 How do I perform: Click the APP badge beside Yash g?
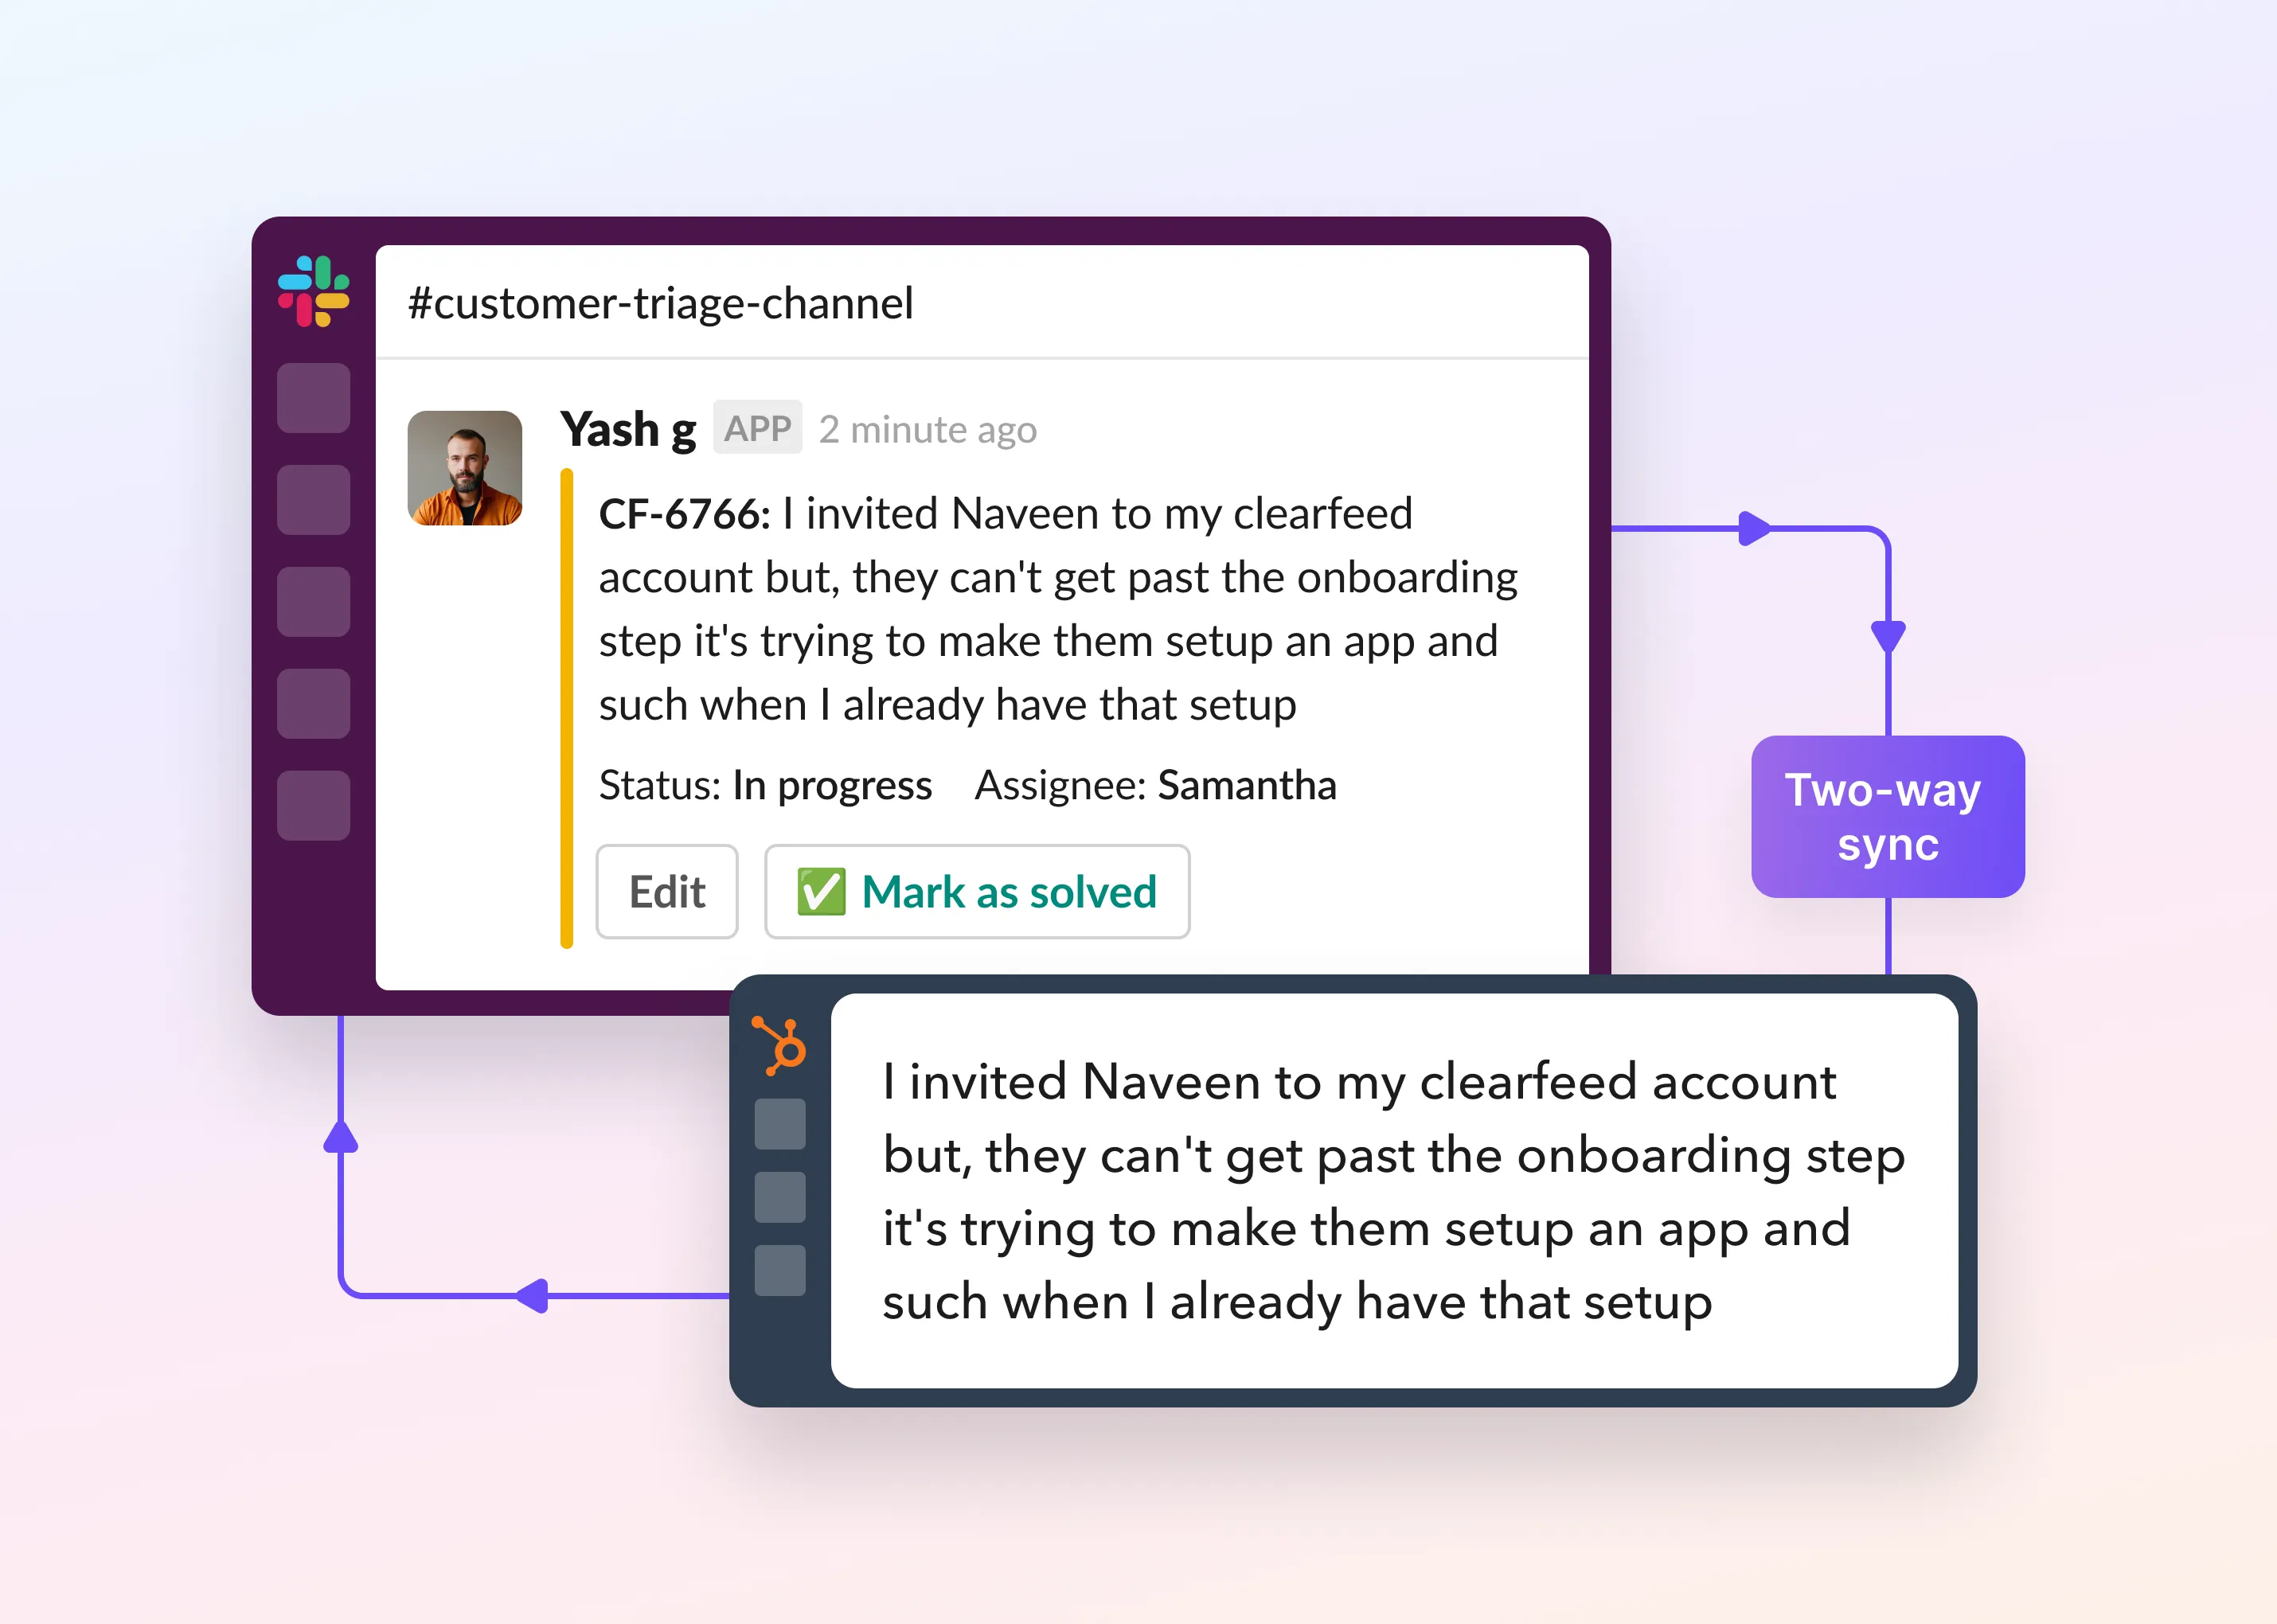coord(757,428)
